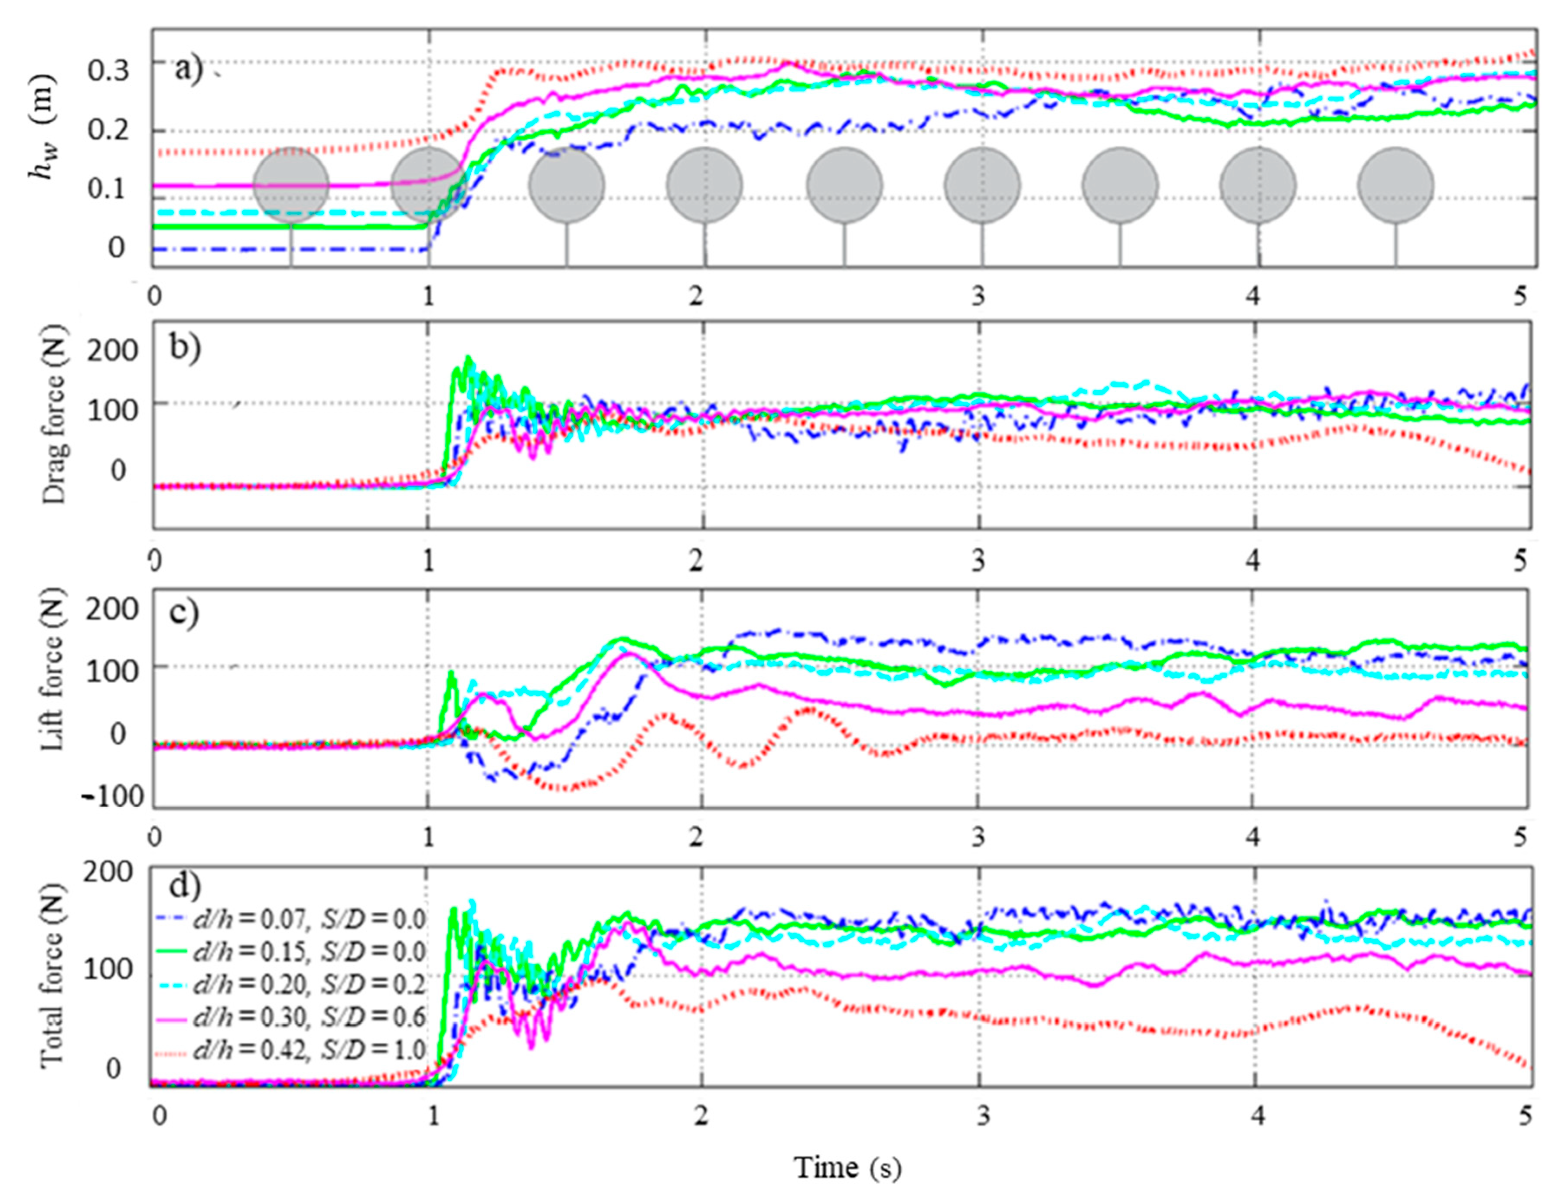Click the panel label b)
The width and height of the screenshot is (1542, 1198).
pyautogui.click(x=185, y=348)
